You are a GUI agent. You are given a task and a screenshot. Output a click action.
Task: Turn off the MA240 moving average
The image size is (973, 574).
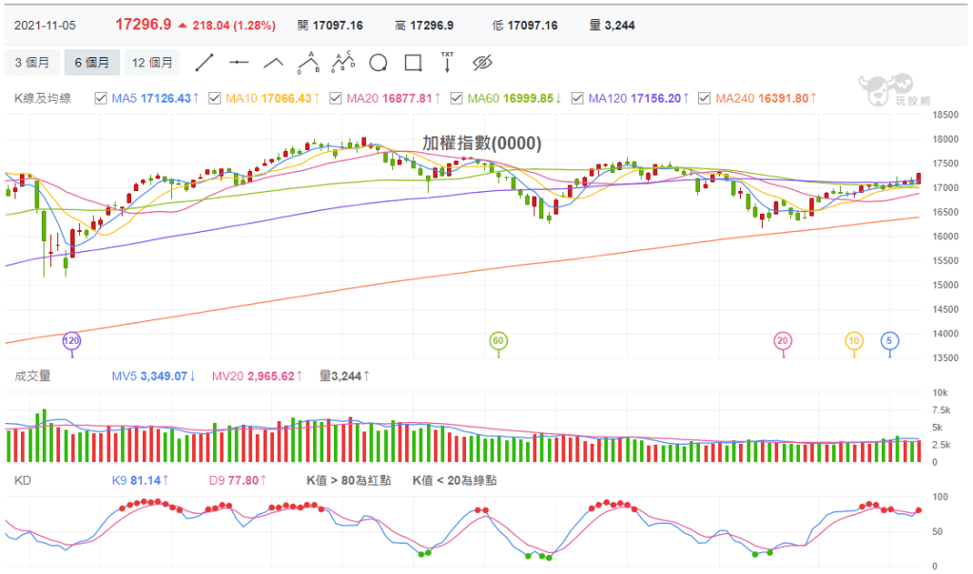point(704,98)
